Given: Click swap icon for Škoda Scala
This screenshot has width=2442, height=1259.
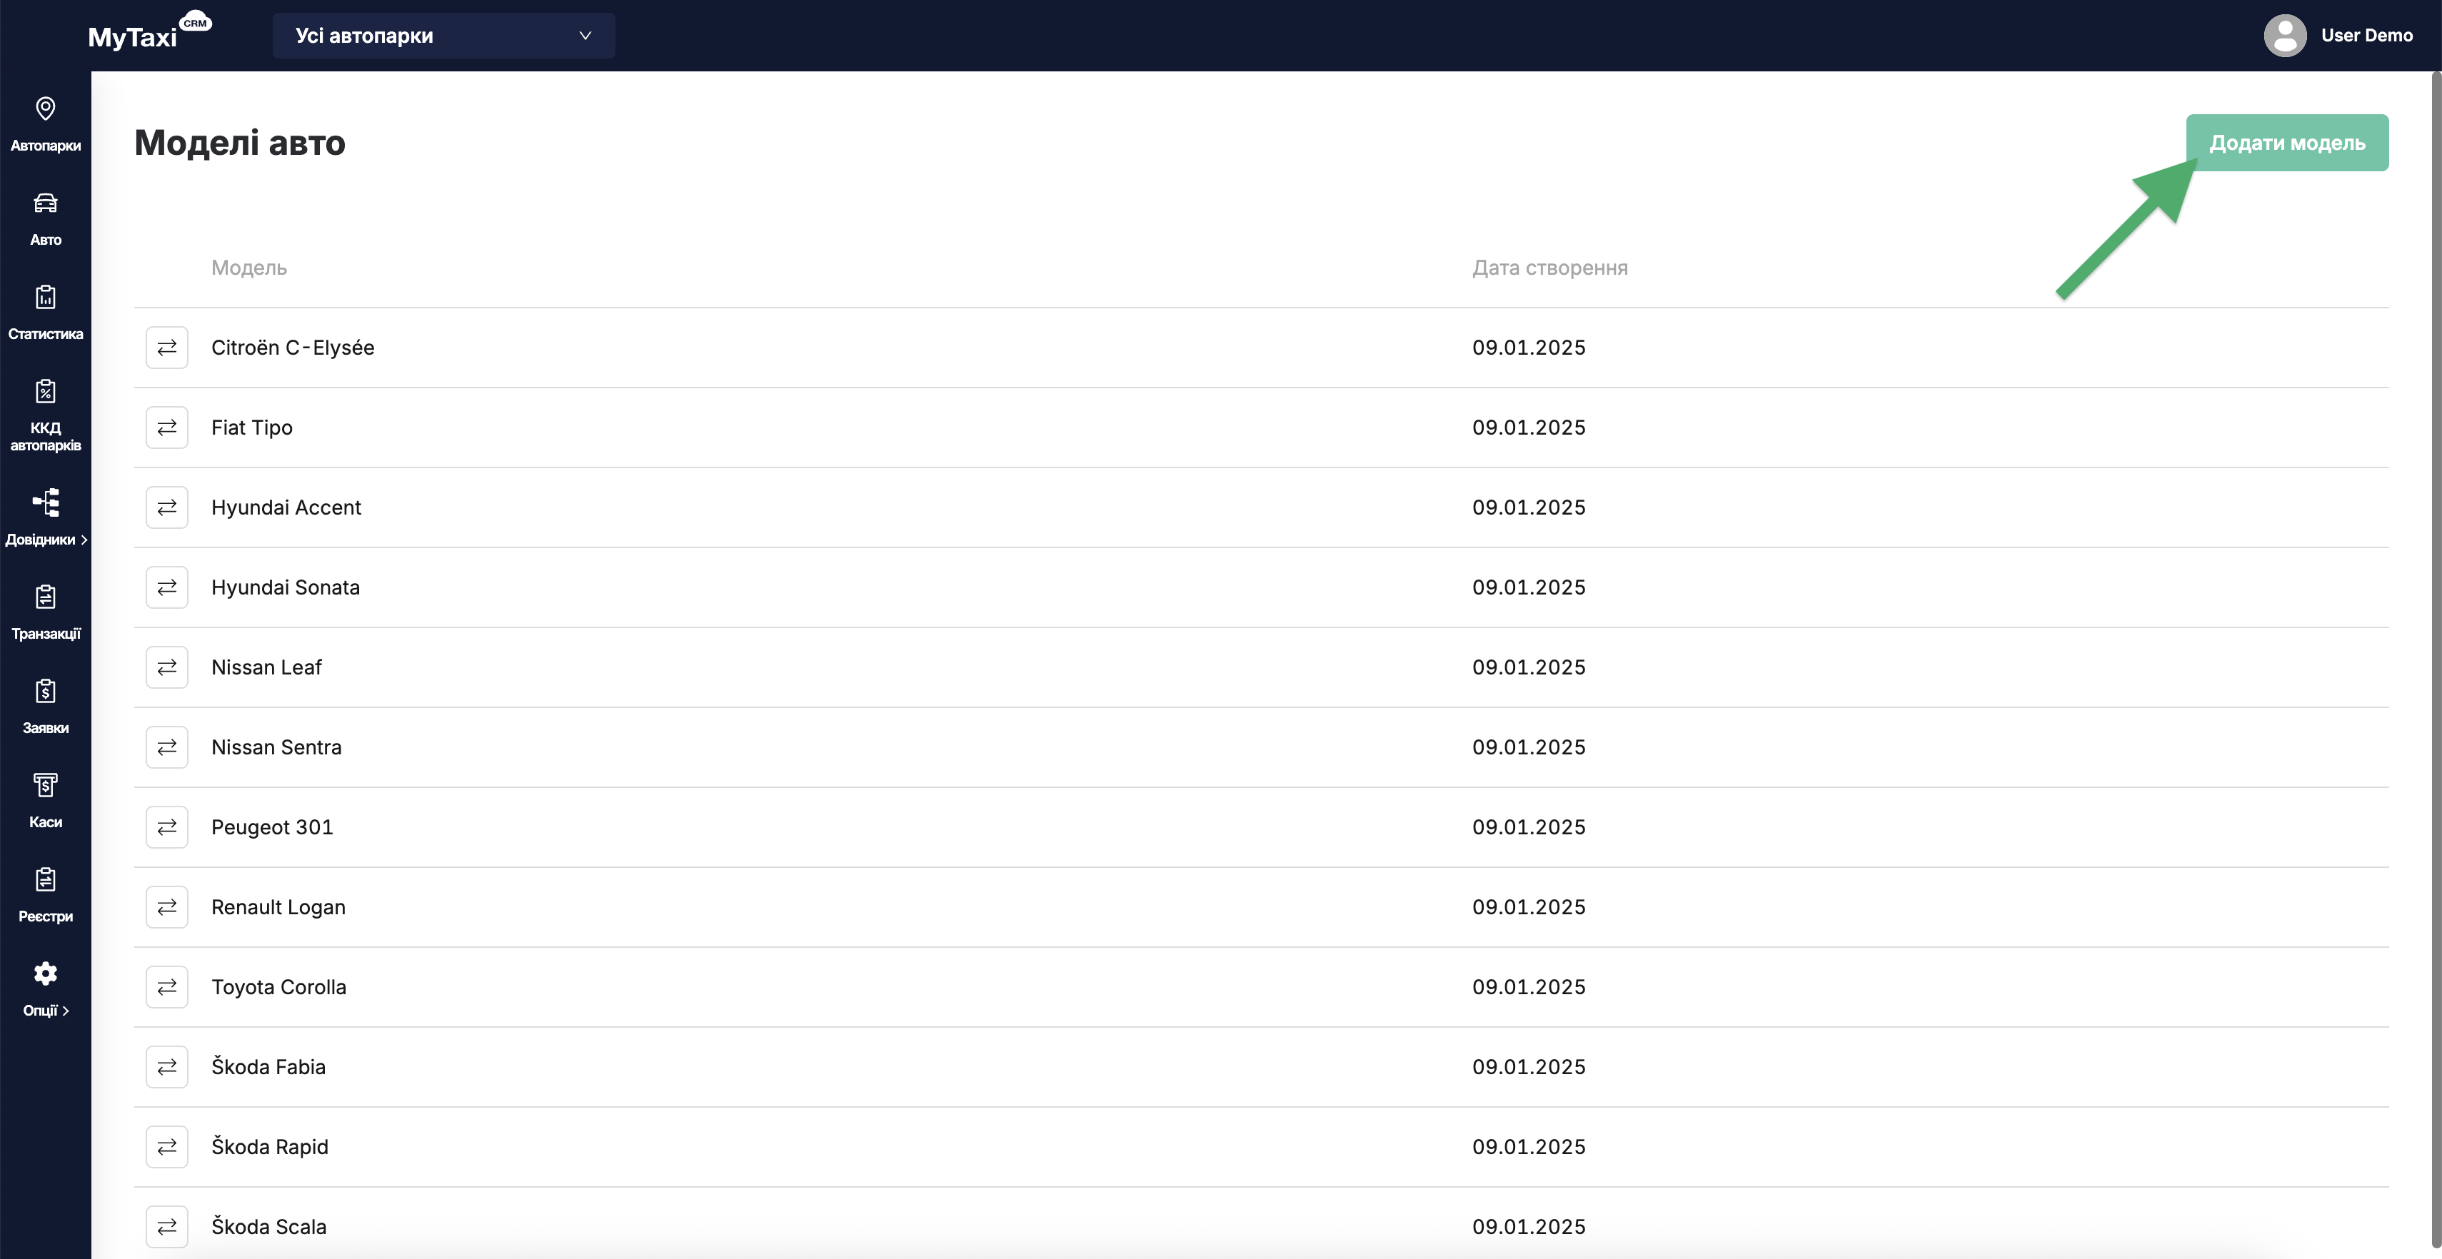Looking at the screenshot, I should coord(167,1227).
